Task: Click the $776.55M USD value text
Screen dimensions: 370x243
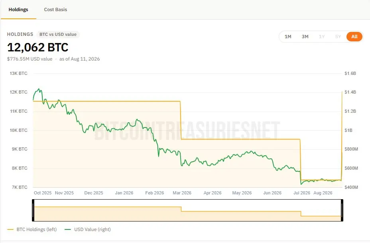Action: (30, 59)
